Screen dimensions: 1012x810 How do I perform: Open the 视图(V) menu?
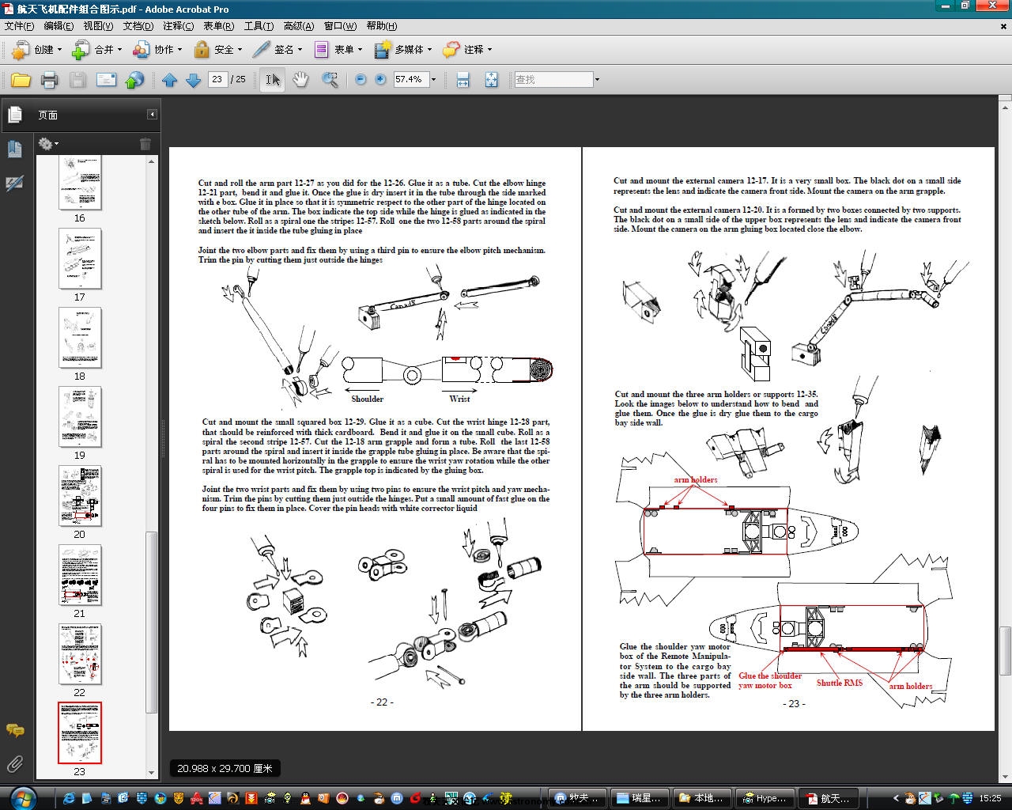tap(98, 26)
